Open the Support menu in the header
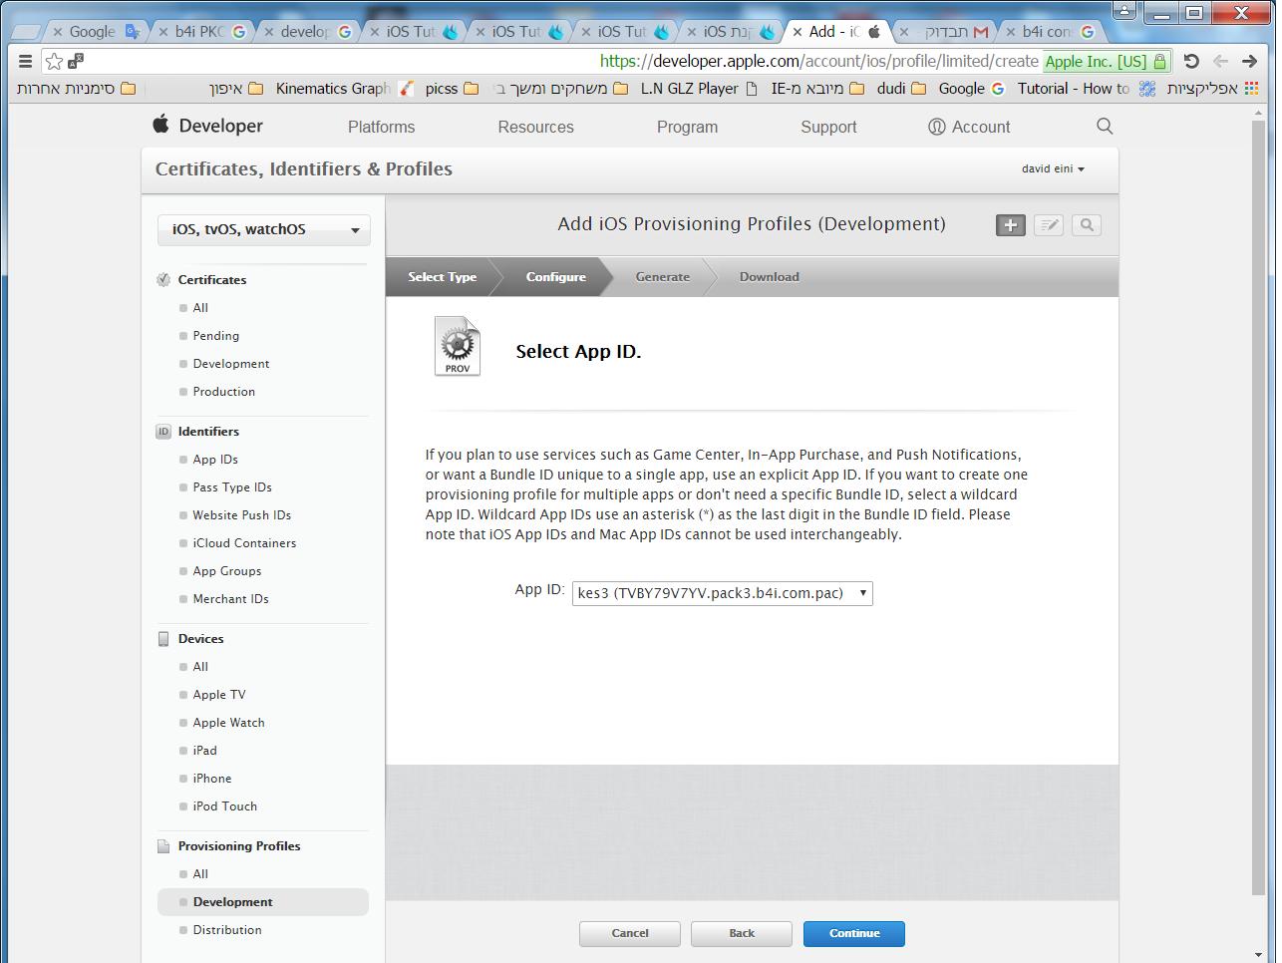This screenshot has width=1282, height=963. tap(828, 127)
